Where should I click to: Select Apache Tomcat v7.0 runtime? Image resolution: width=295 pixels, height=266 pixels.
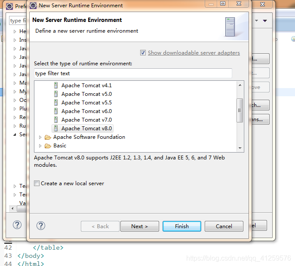tap(86, 120)
